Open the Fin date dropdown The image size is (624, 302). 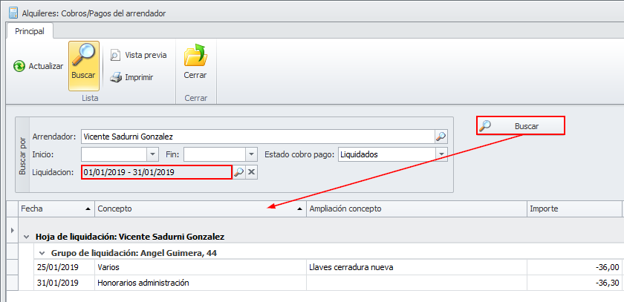pos(251,154)
